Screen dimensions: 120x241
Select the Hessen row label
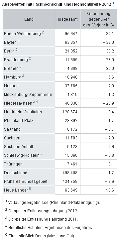pos(11,86)
